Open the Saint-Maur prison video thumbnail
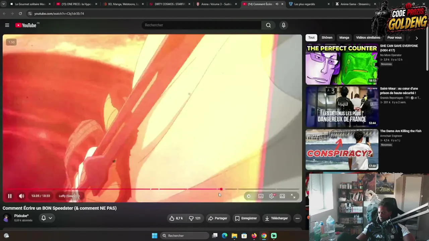 coord(342,107)
